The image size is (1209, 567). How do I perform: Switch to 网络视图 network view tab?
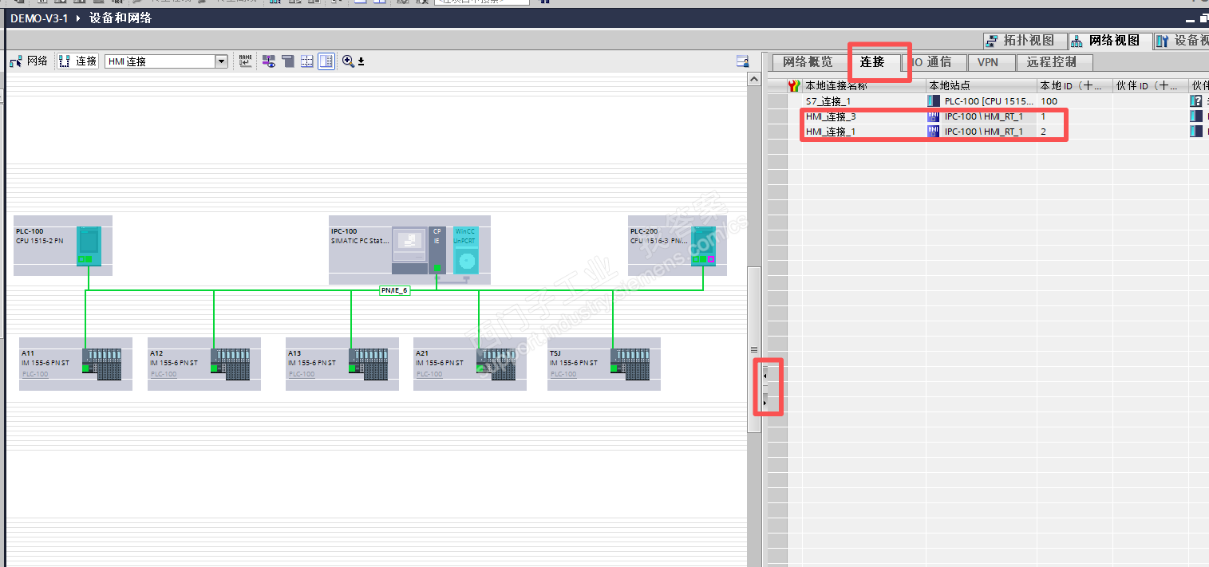pyautogui.click(x=1109, y=40)
